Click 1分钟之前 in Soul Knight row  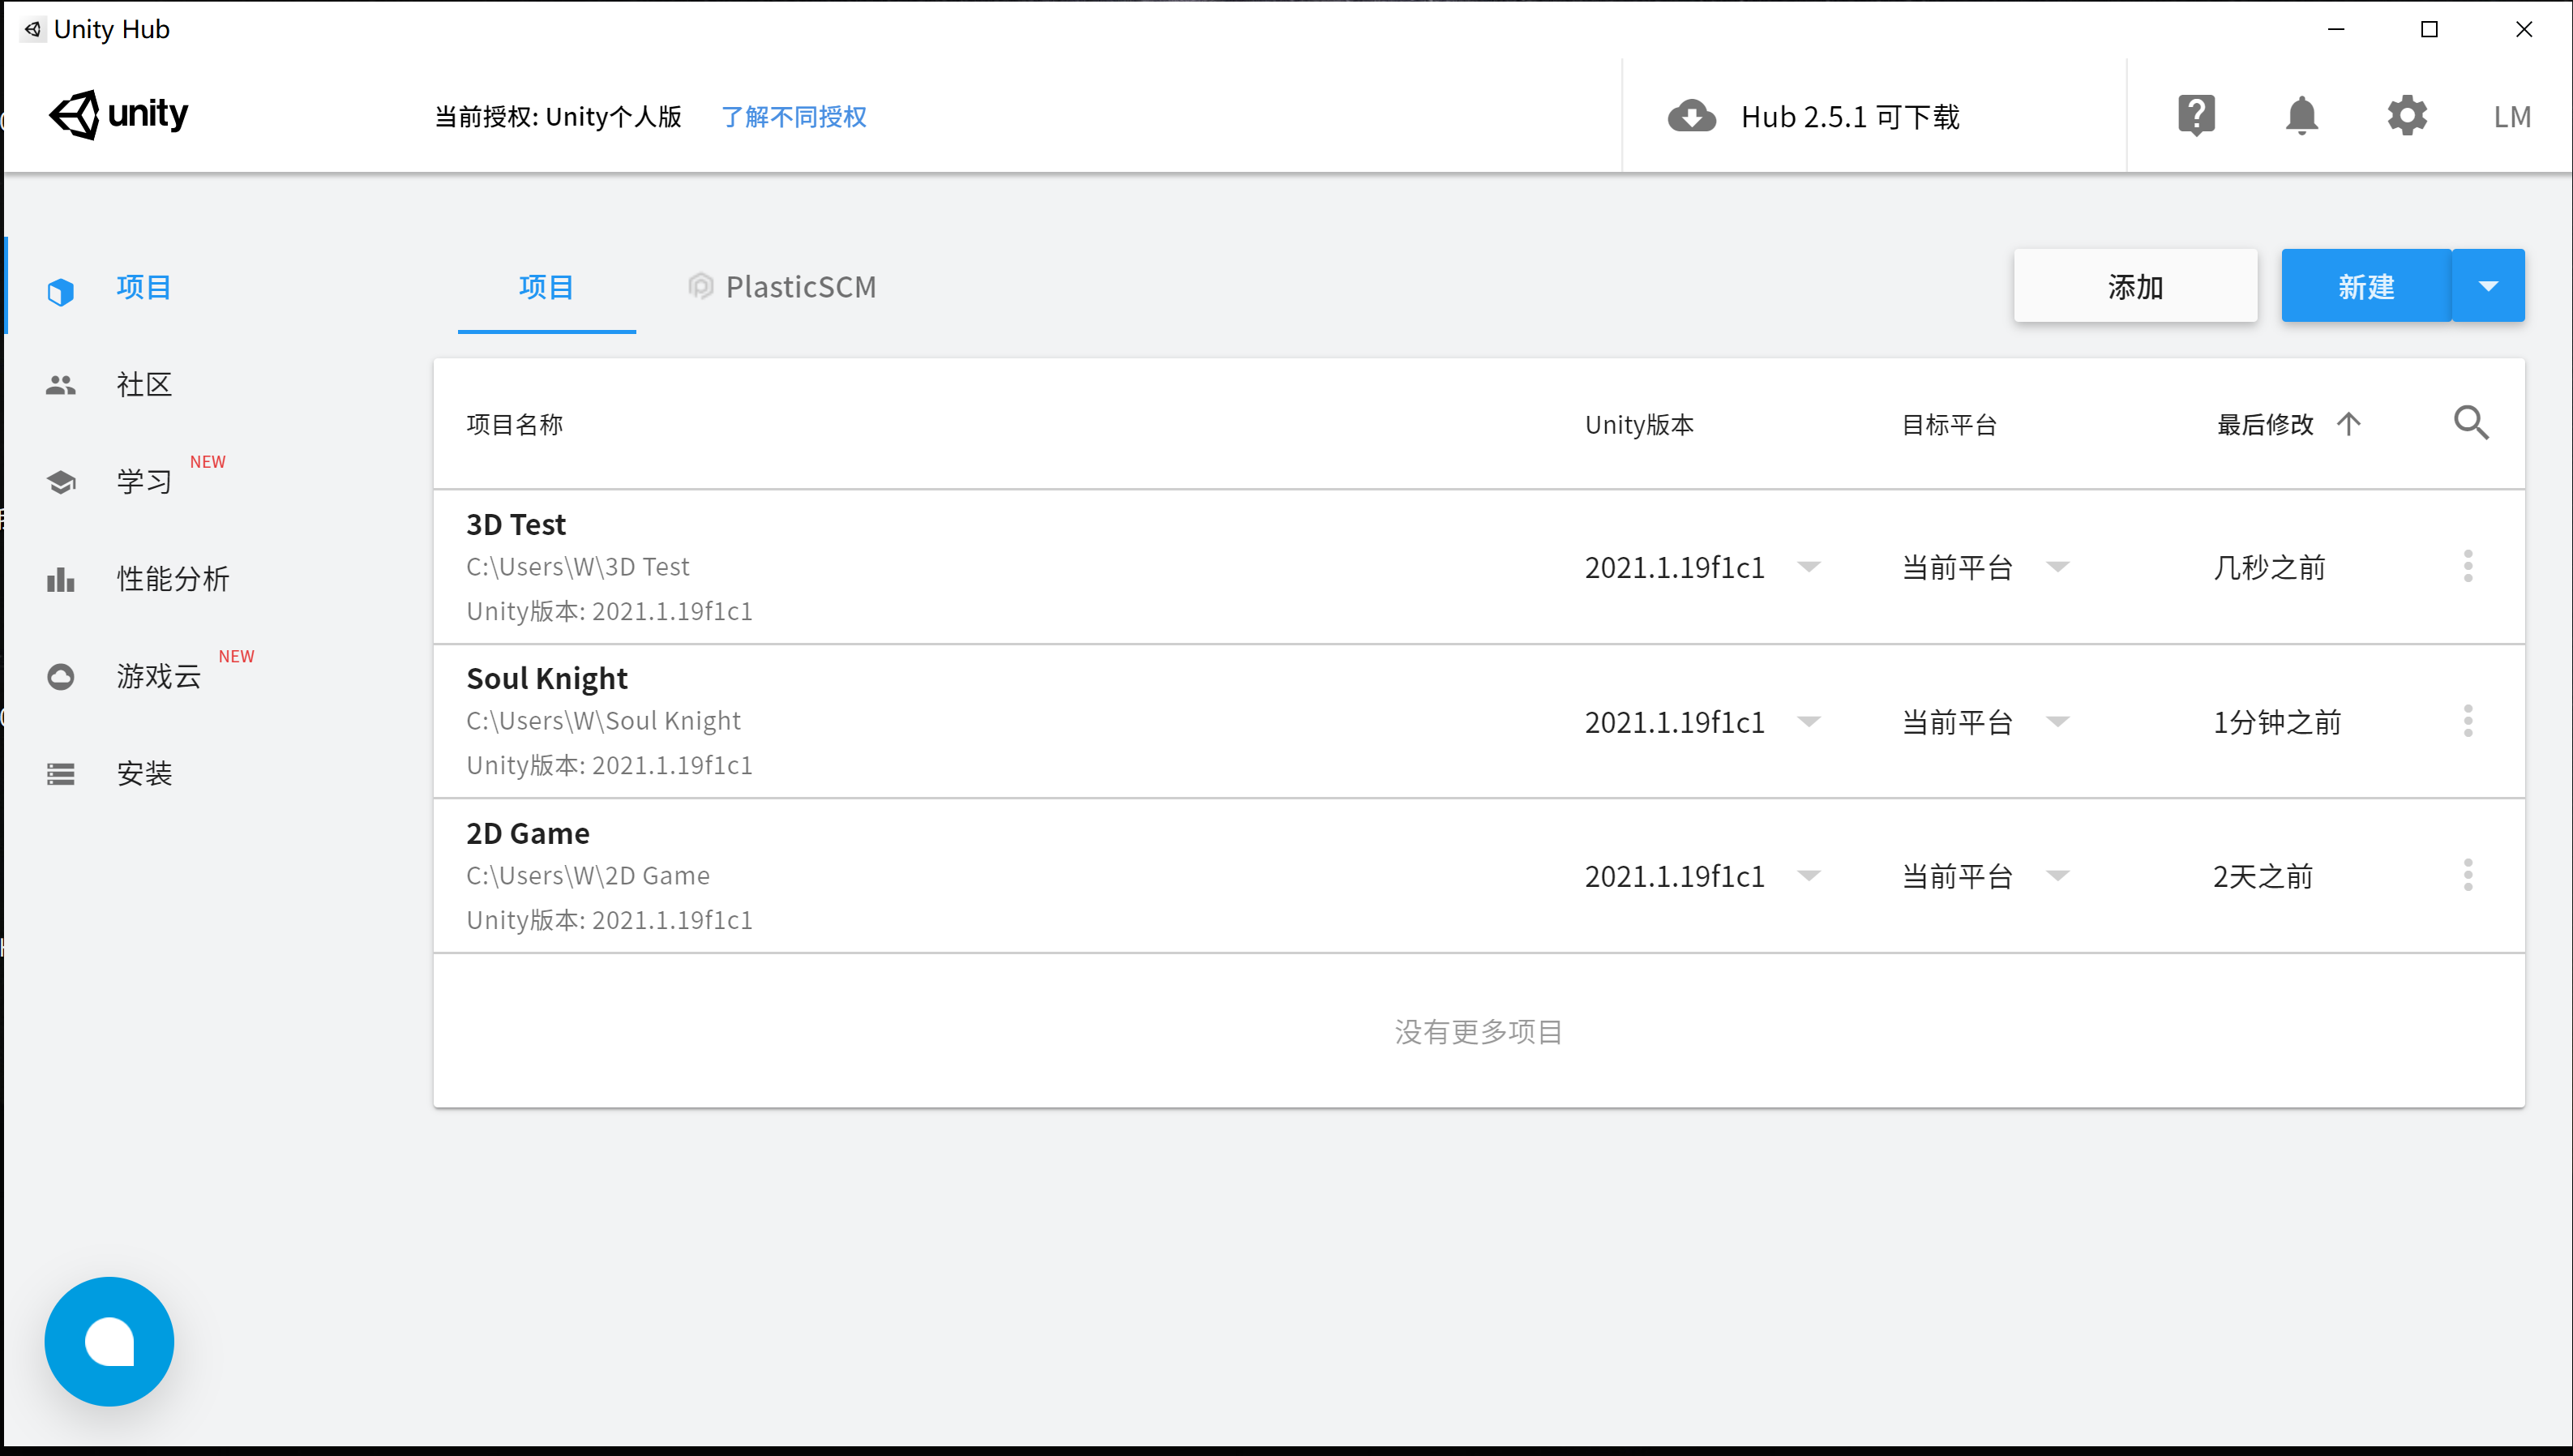click(x=2277, y=722)
